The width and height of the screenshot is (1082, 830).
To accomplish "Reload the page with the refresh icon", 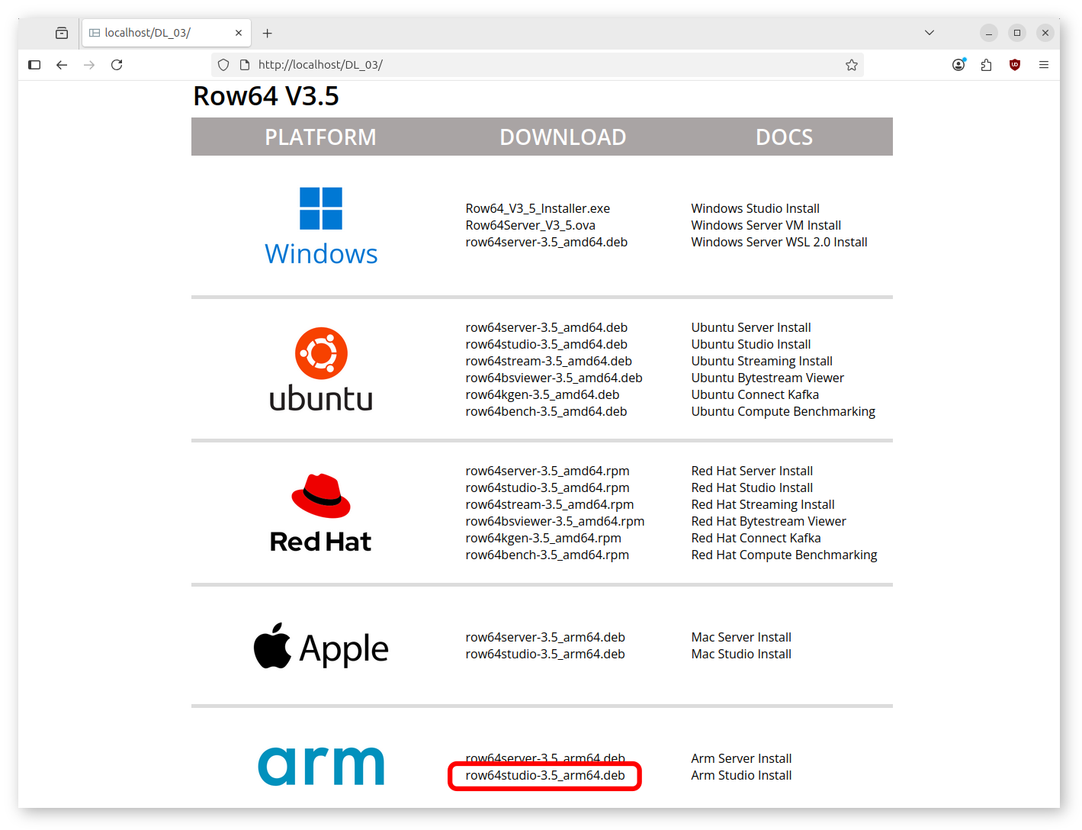I will [117, 65].
